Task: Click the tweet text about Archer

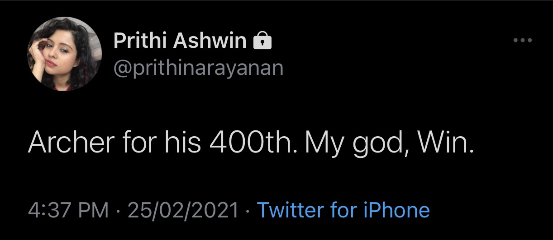Action: 250,143
